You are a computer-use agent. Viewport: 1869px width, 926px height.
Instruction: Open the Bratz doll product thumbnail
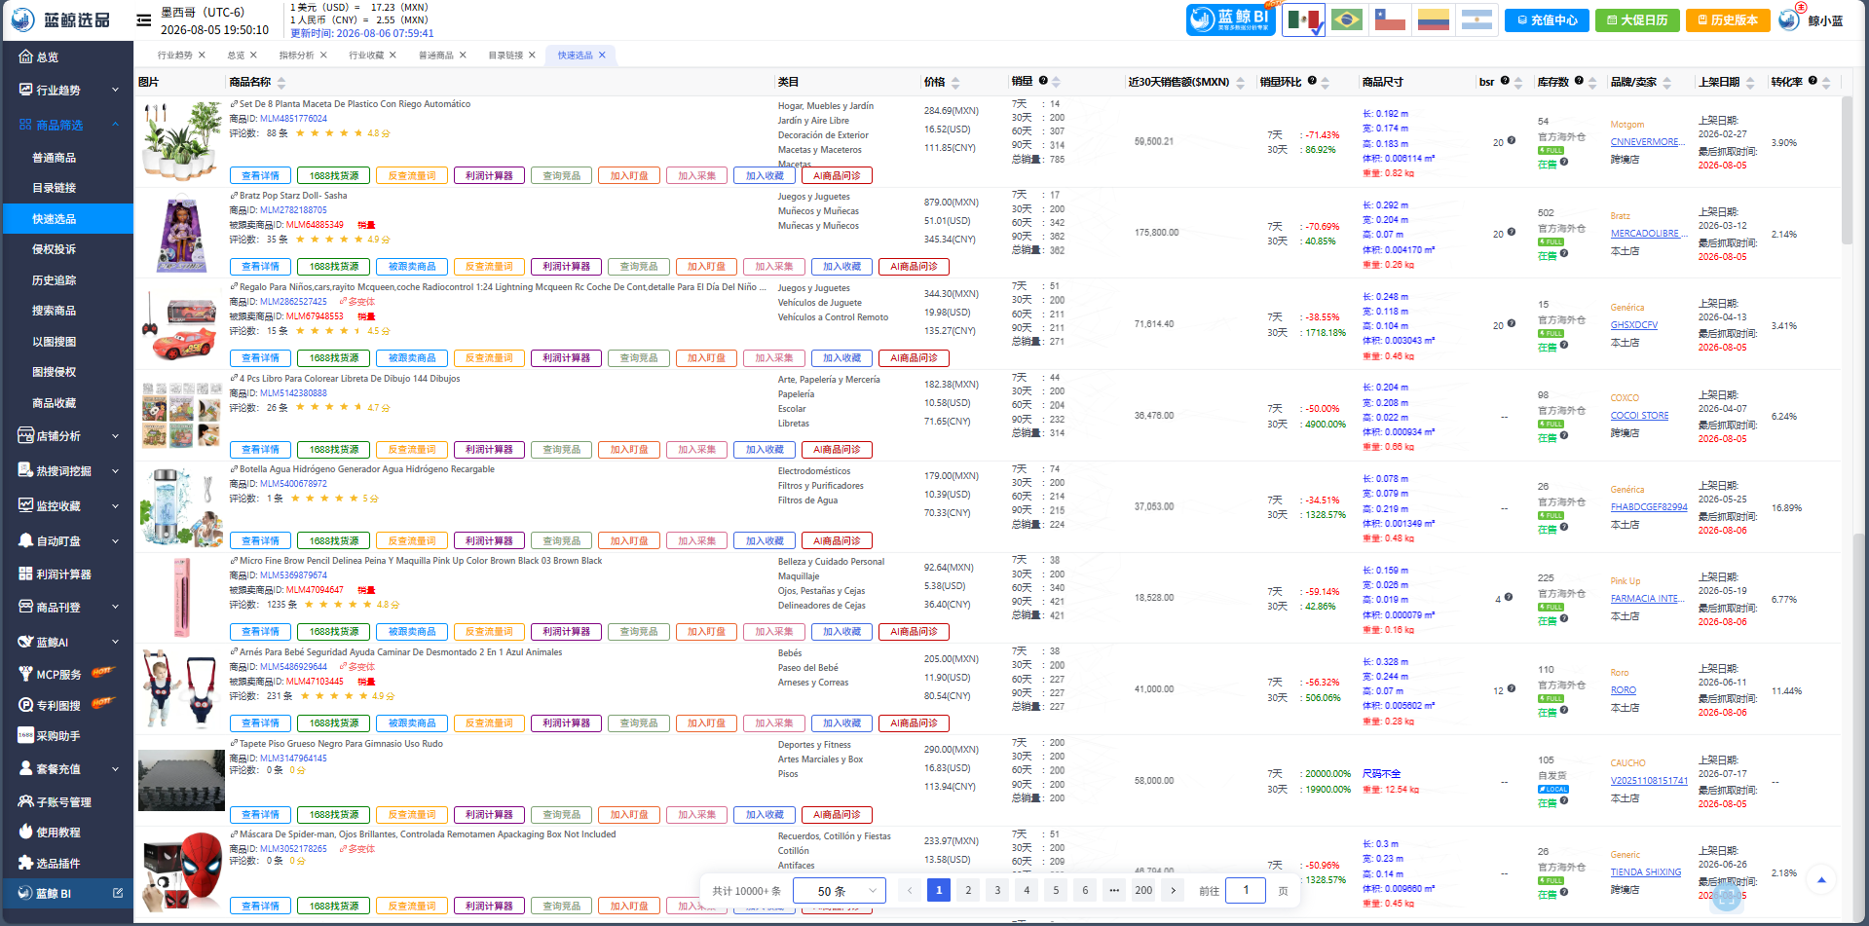[181, 235]
